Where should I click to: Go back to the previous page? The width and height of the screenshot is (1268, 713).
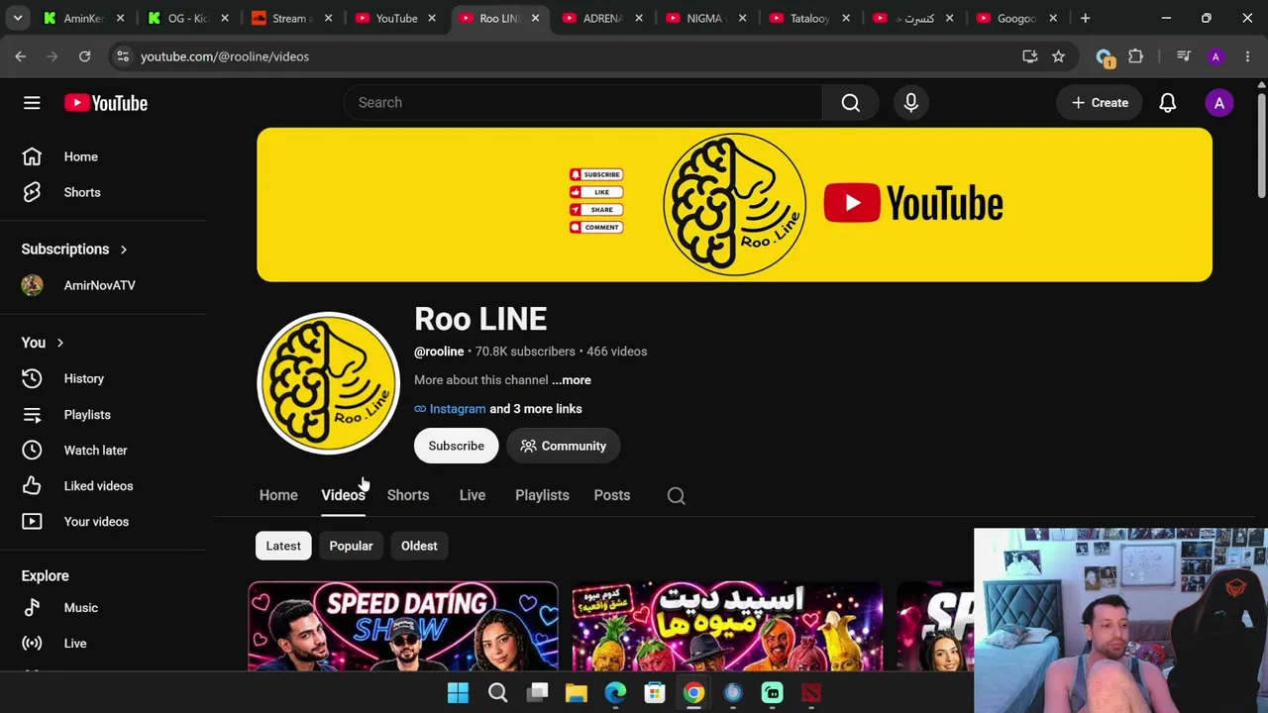pos(21,56)
